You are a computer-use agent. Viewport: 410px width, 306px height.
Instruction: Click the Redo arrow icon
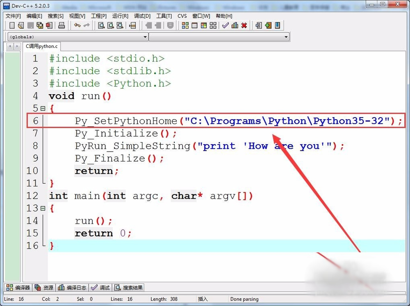click(x=86, y=25)
